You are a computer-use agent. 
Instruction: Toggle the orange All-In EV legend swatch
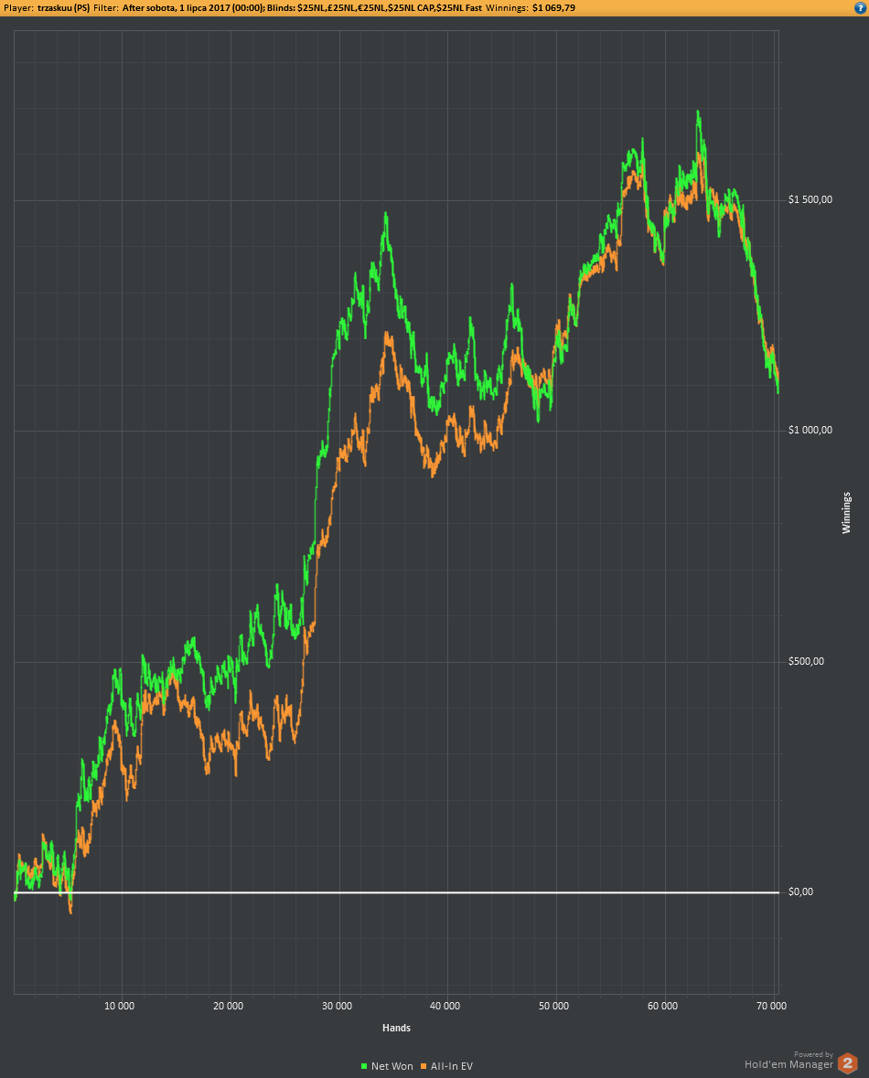pos(424,1066)
